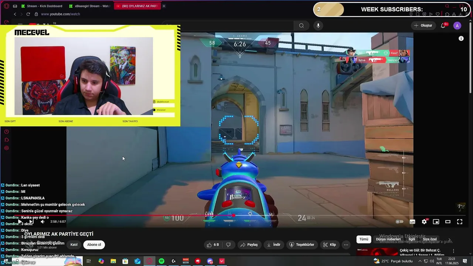Open the sidebar history clock icon
473x266 pixels.
[6, 132]
